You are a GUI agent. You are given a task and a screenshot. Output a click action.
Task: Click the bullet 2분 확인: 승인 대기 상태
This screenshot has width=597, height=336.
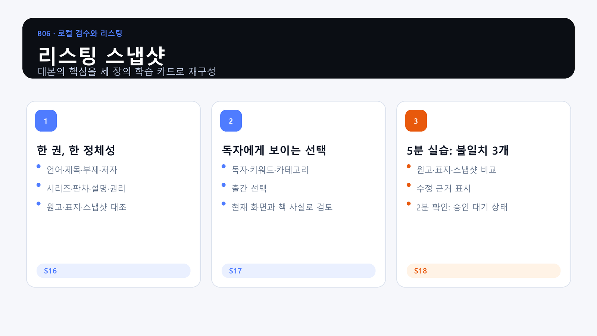[x=462, y=207]
